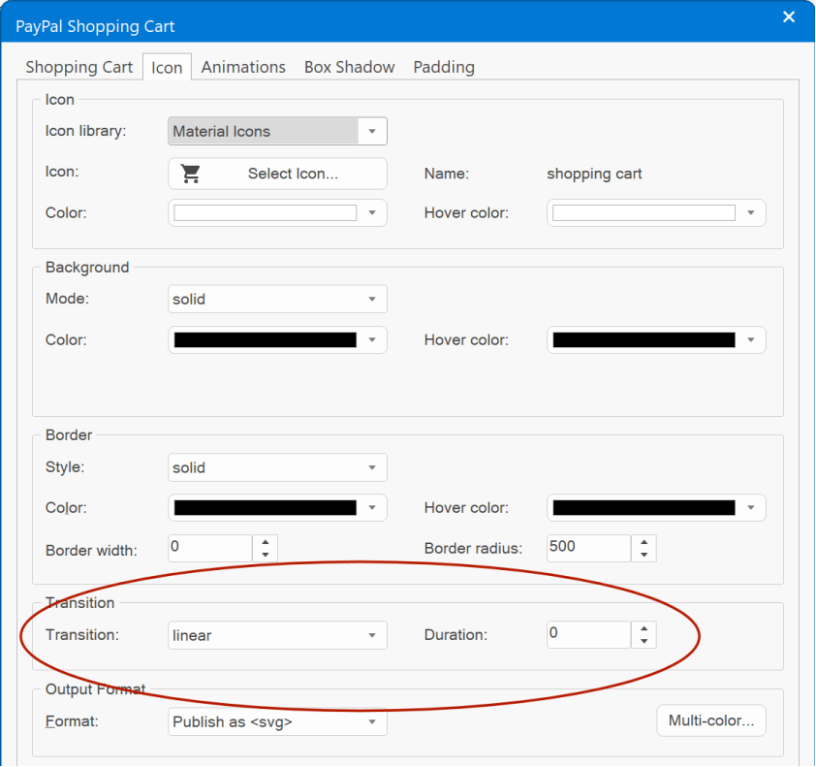Click the shopping cart icon preview
The image size is (816, 767).
191,174
